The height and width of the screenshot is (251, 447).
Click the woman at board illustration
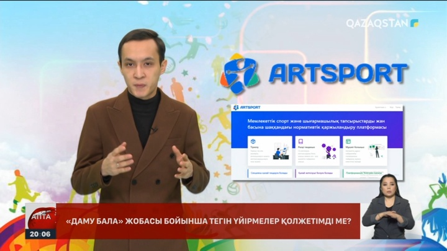376,151
